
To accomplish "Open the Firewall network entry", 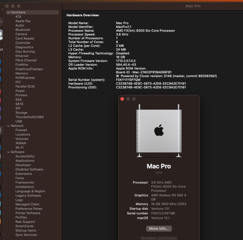I will (21, 130).
